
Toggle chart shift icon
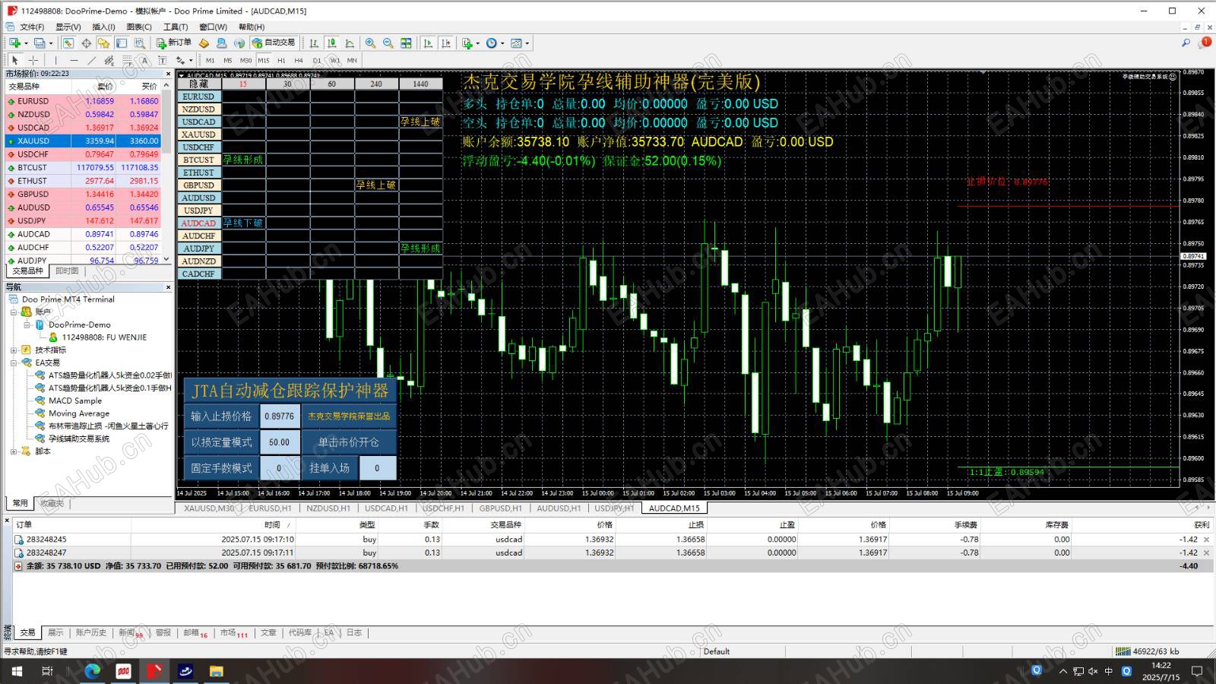tap(446, 43)
